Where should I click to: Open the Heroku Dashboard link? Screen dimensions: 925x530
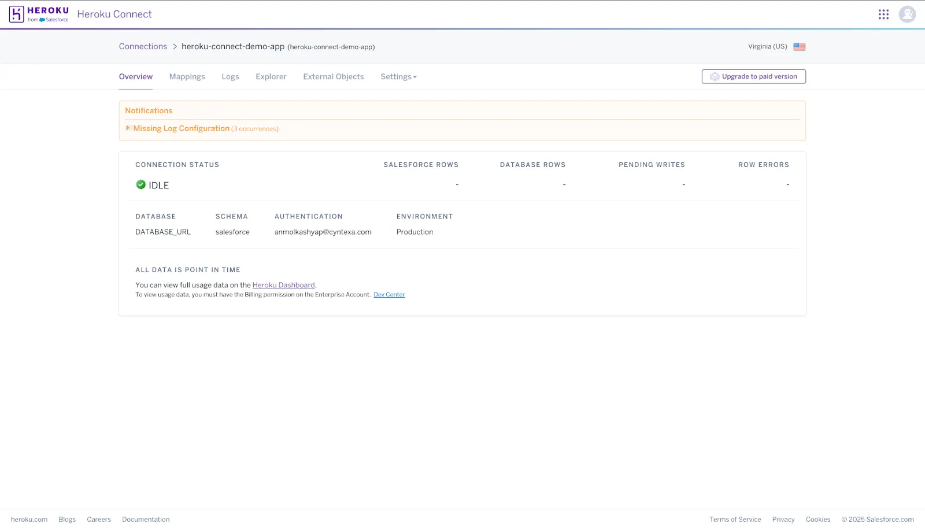click(283, 284)
